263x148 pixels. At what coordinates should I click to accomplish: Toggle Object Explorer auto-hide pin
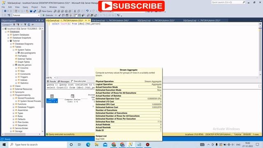click(x=39, y=21)
